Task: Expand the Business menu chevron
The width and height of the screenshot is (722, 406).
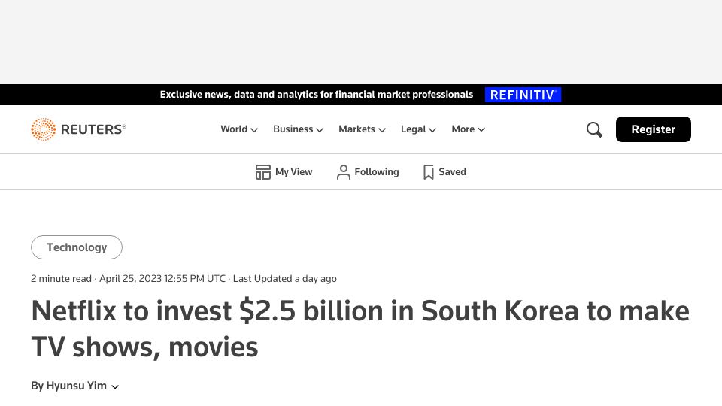Action: click(320, 130)
